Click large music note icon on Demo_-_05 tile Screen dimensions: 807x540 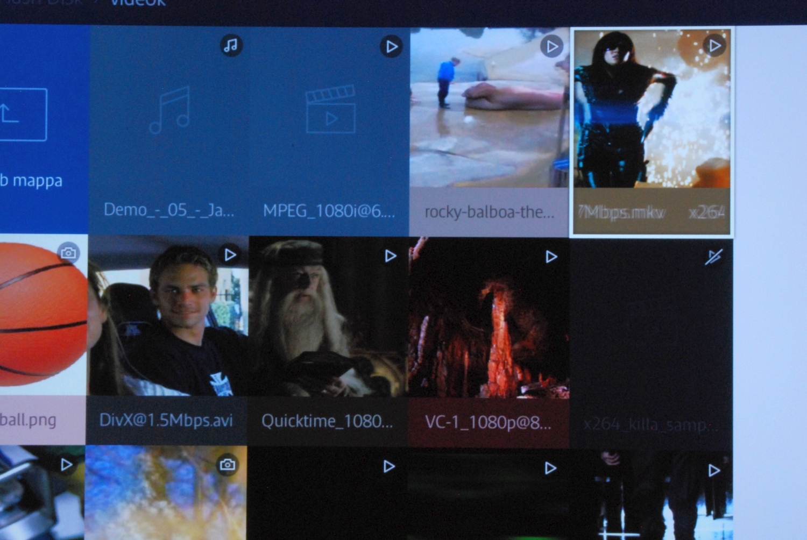170,110
